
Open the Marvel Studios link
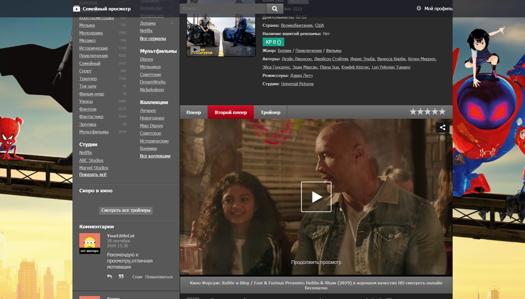[94, 168]
